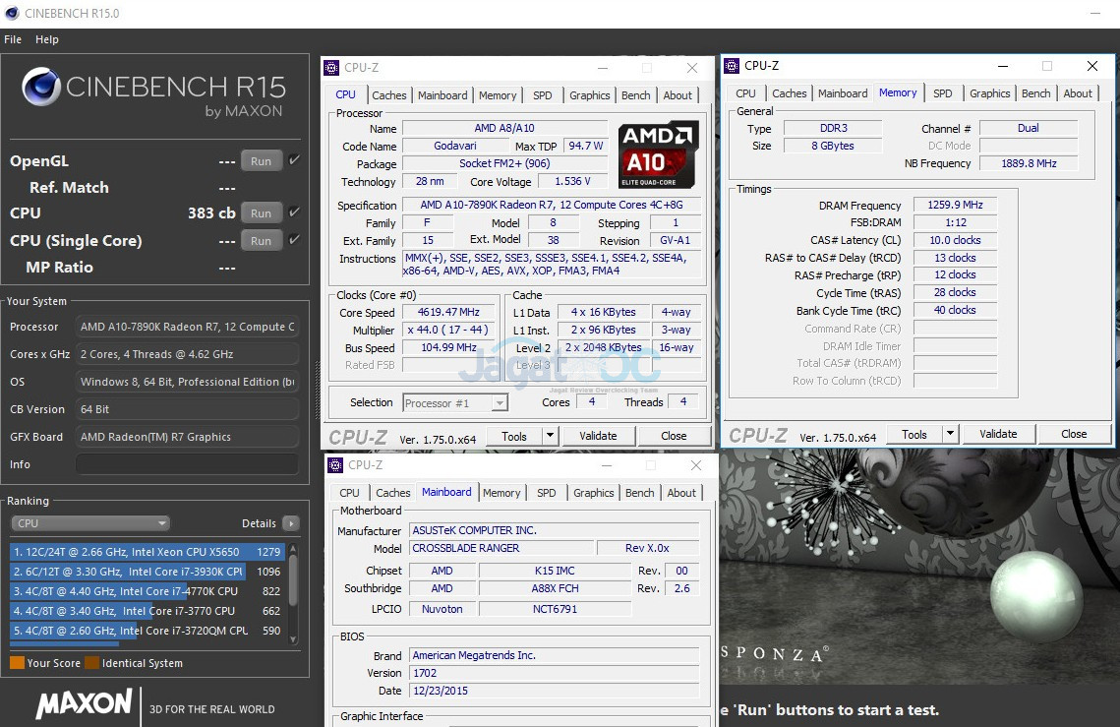
Task: Select the Intel Core i7-3770 ranking row
Action: pos(147,611)
